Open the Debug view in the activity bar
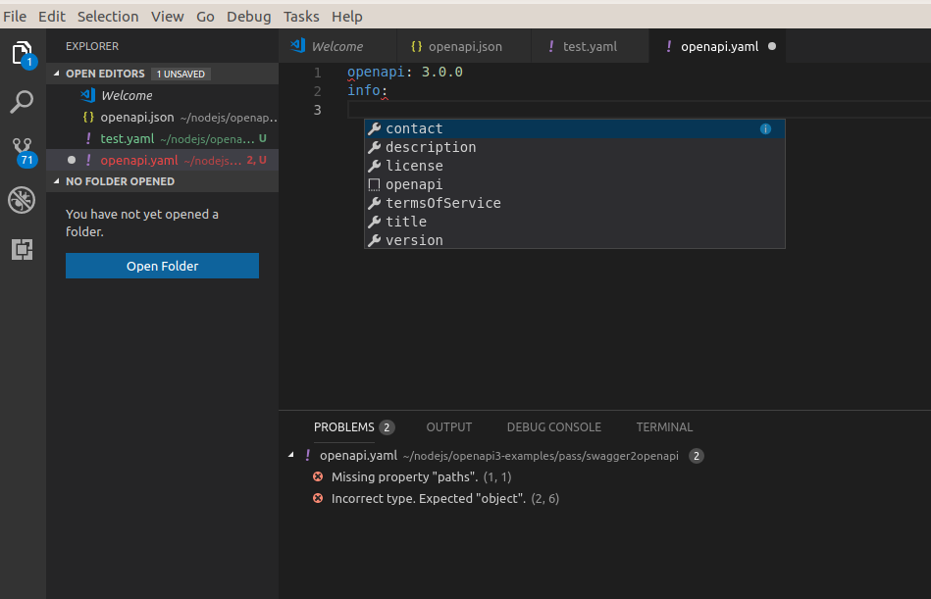This screenshot has height=599, width=931. pos(22,200)
